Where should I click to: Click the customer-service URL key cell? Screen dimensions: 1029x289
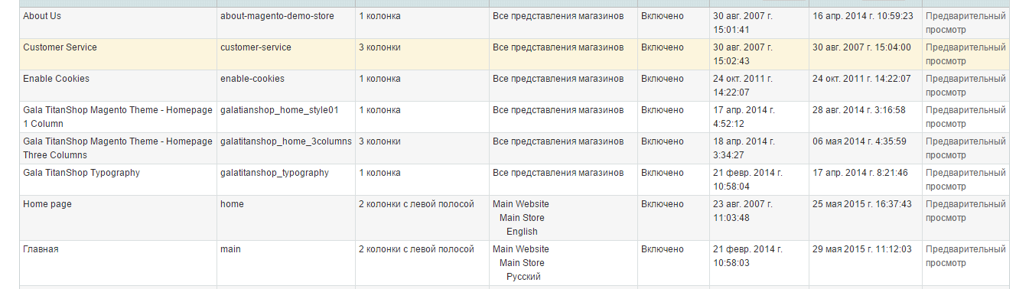point(286,54)
